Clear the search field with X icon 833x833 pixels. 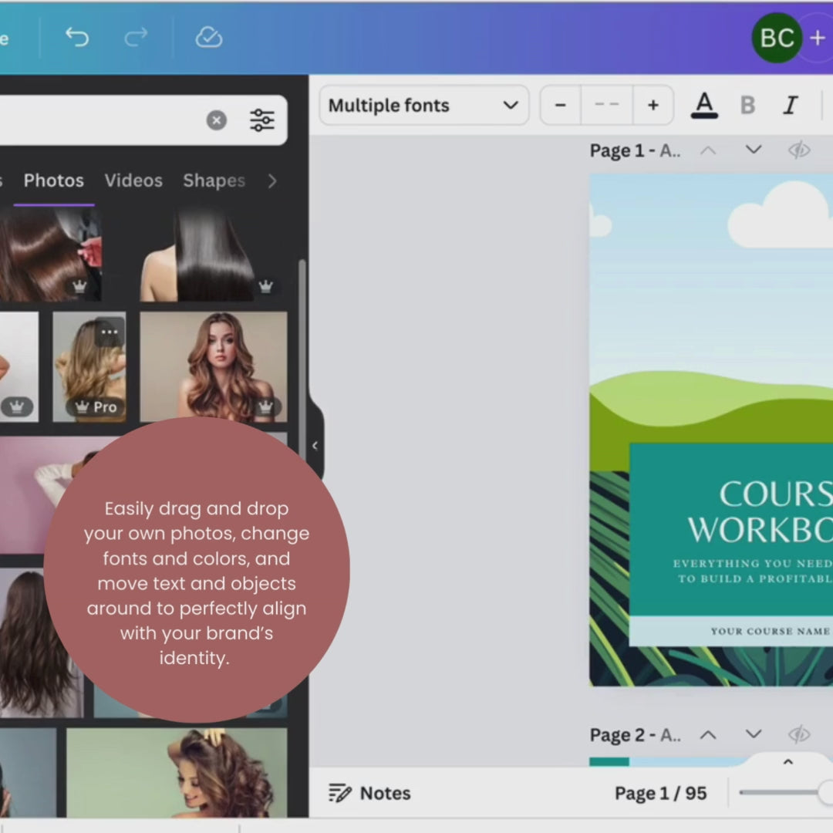tap(217, 120)
